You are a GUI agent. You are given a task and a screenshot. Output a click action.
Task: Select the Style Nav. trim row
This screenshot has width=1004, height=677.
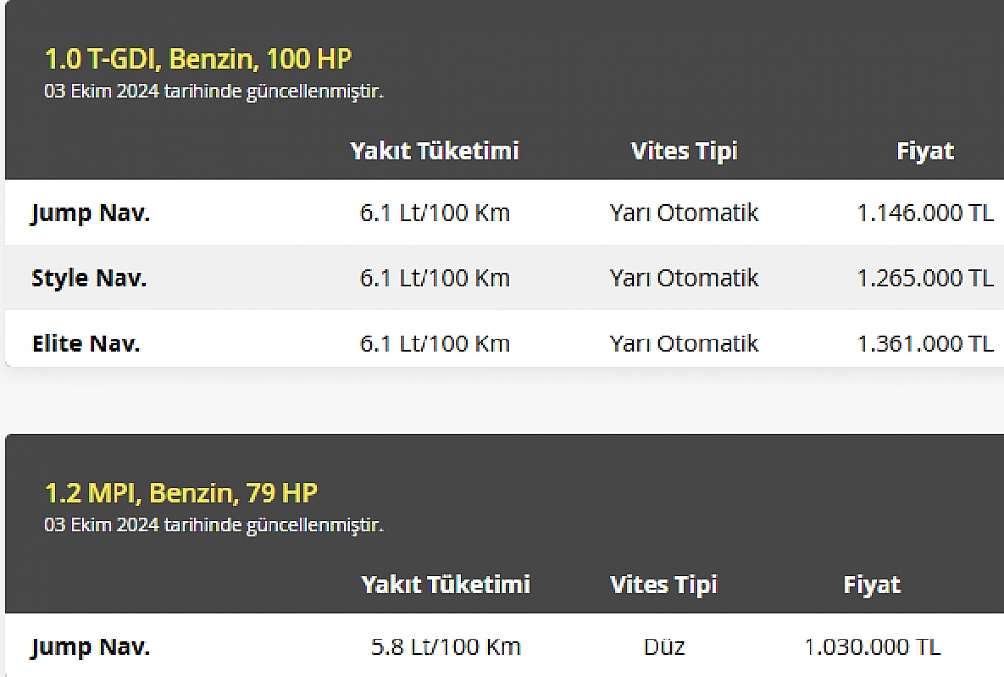click(x=89, y=278)
